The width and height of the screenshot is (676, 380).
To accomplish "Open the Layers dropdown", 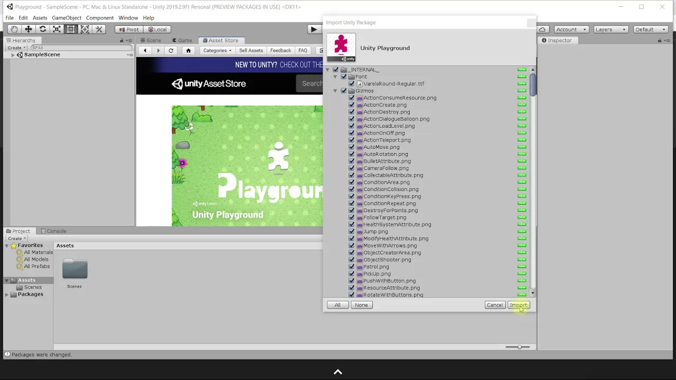I will coord(611,30).
